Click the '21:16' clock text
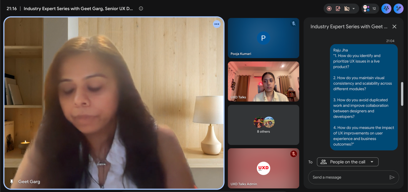This screenshot has width=408, height=192. pyautogui.click(x=12, y=9)
